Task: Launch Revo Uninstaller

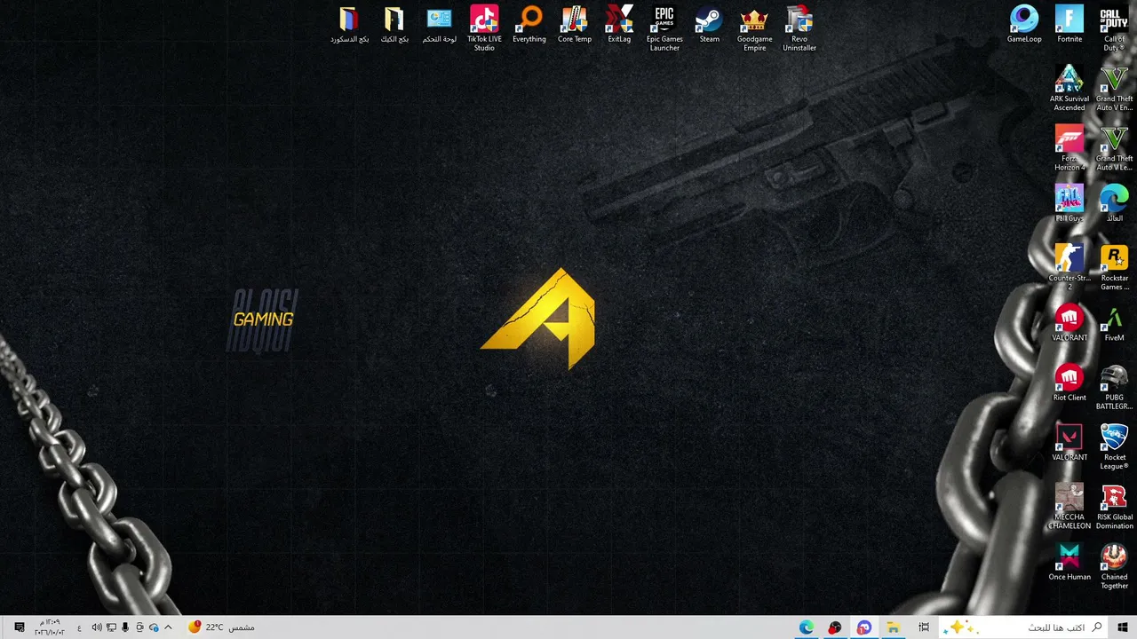Action: (799, 28)
